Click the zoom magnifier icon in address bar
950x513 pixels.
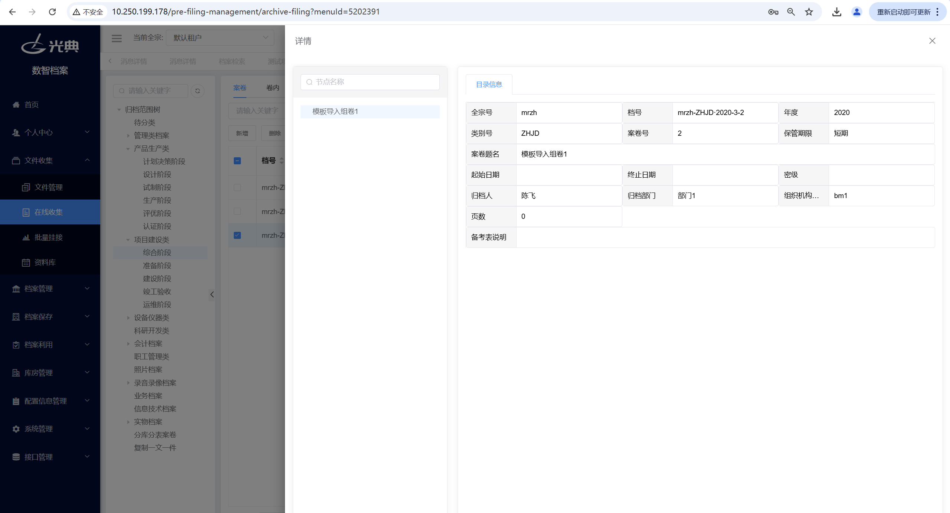coord(791,12)
